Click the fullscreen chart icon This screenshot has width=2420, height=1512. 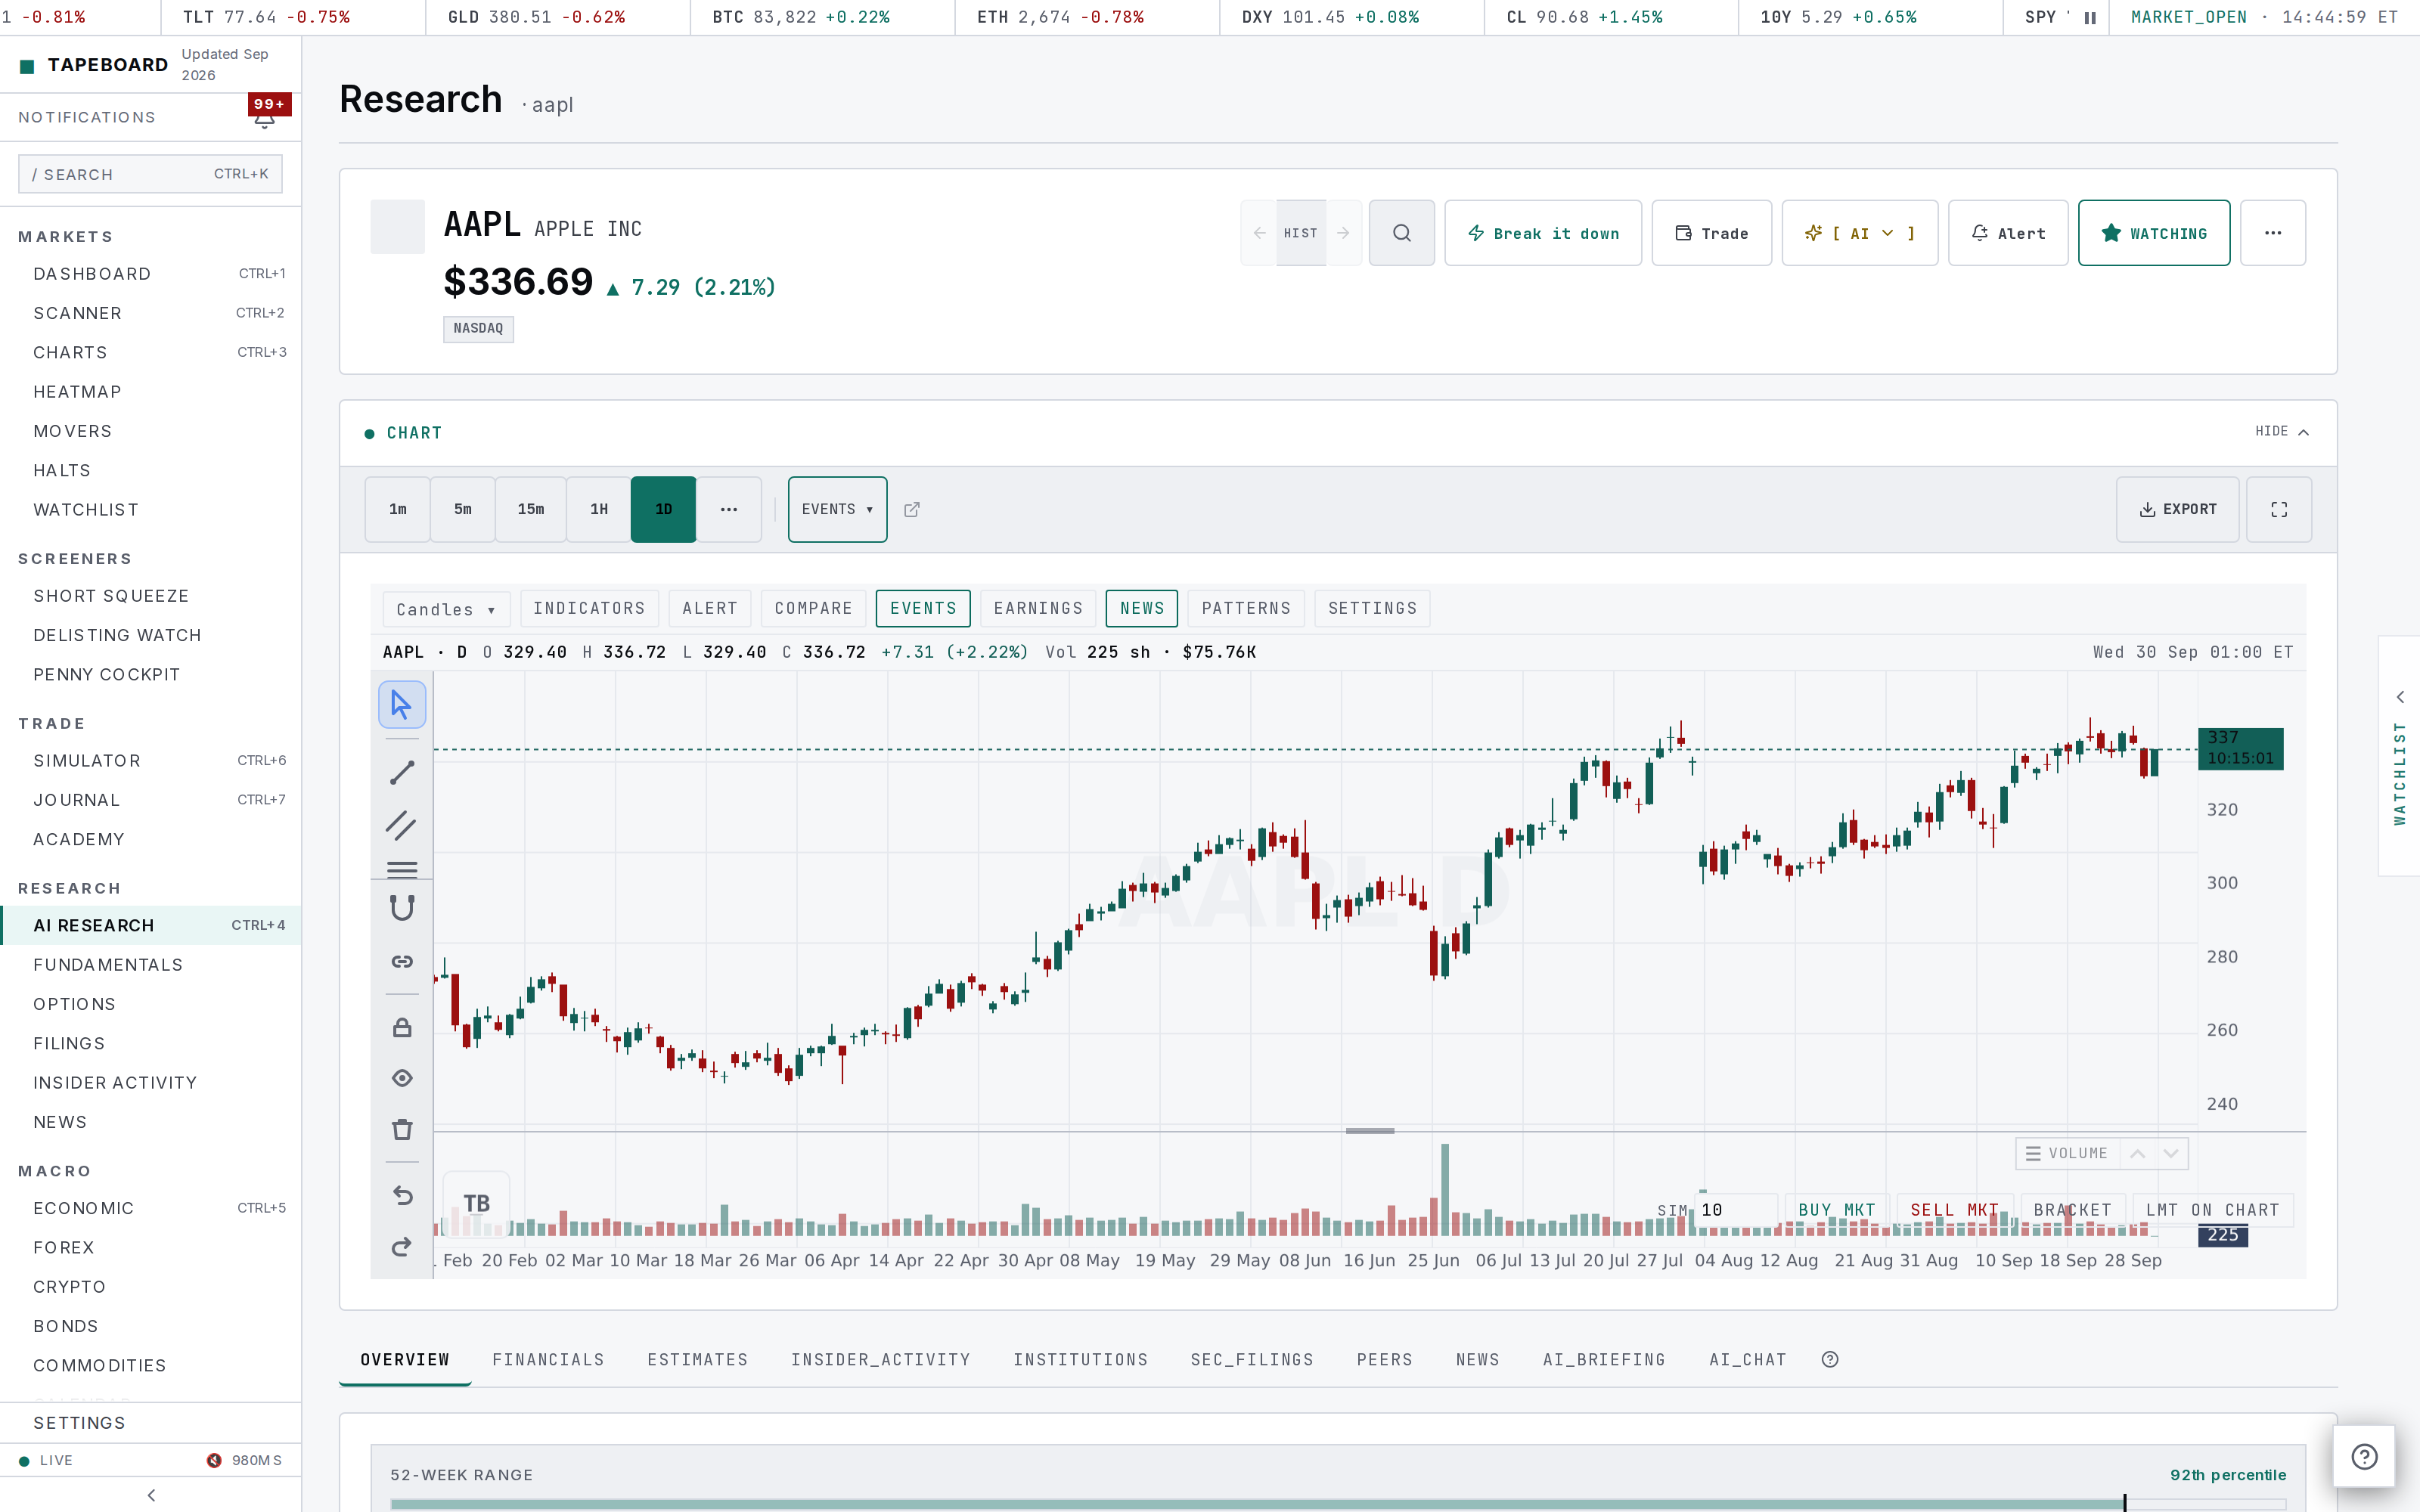[2278, 510]
